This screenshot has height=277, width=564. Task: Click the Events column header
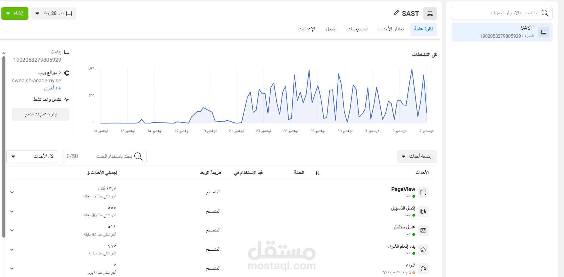click(x=422, y=173)
